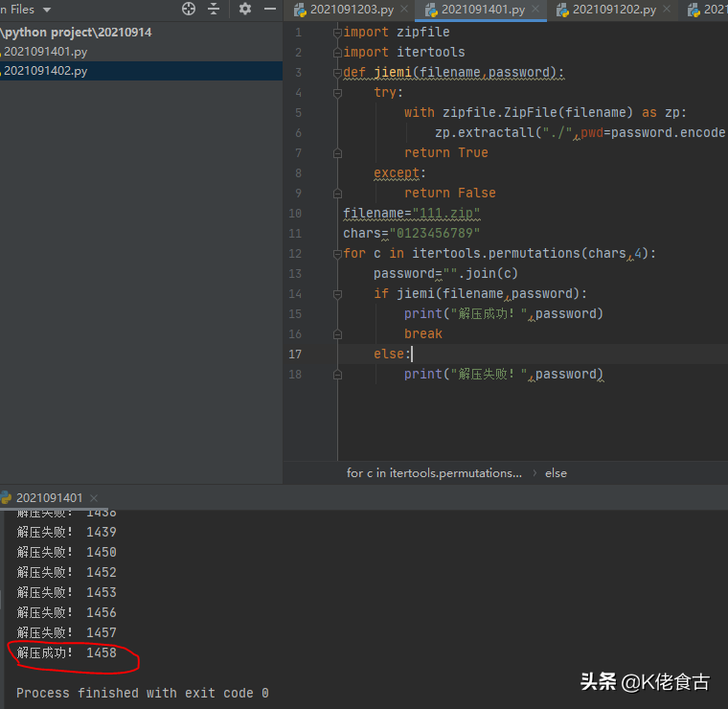Click the 'else' breadcrumb below the editor

556,473
